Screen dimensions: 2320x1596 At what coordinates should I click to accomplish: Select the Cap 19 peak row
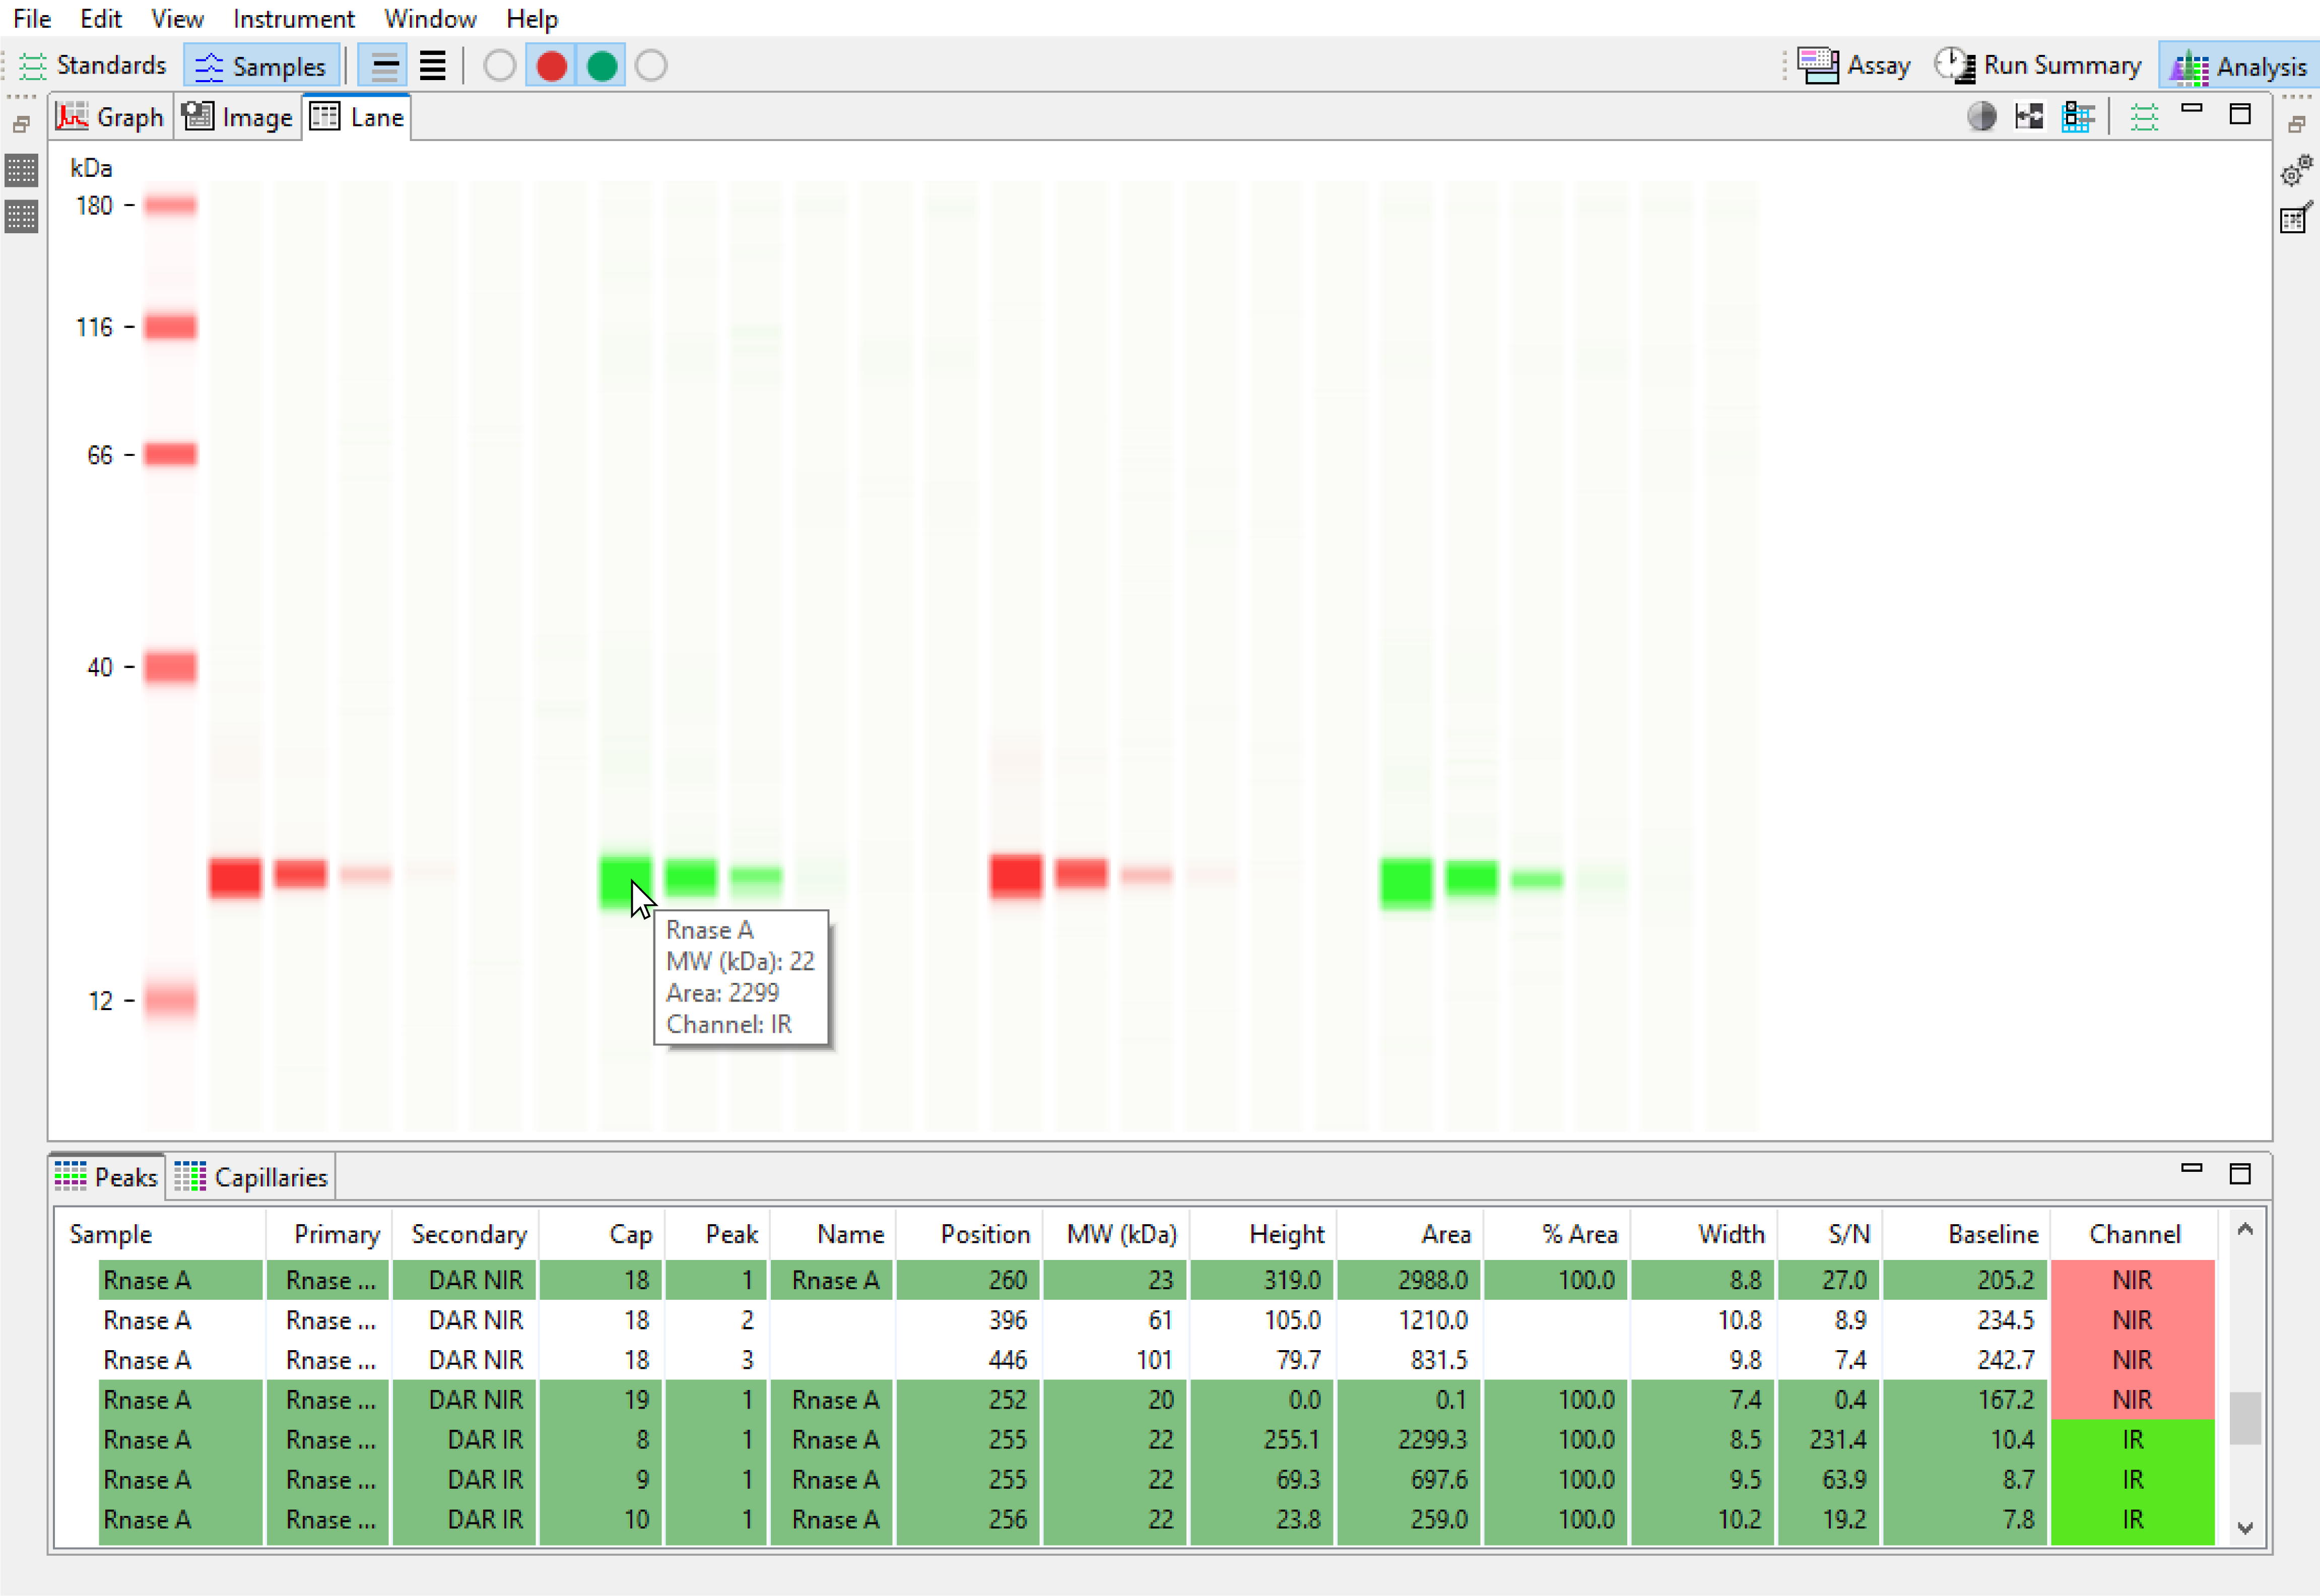coord(1157,1400)
